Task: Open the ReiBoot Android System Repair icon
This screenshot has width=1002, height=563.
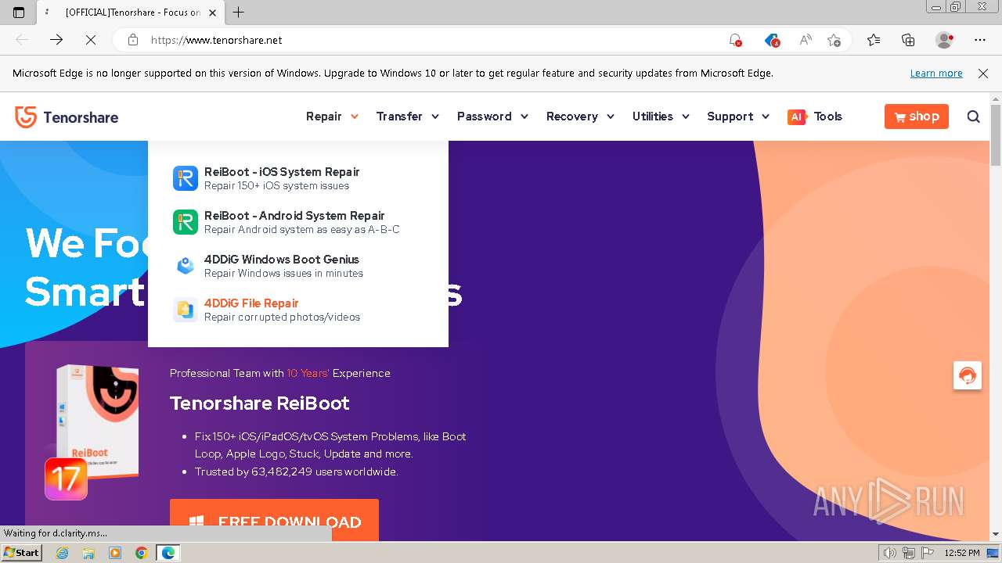Action: coord(186,222)
